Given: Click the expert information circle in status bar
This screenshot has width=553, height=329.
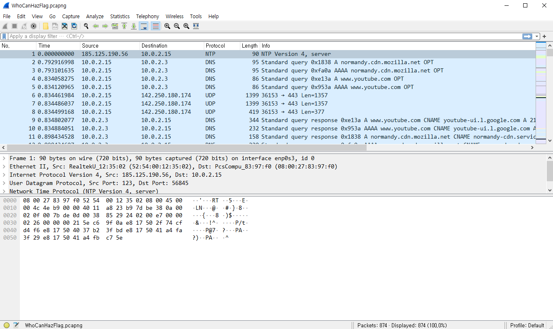Looking at the screenshot, I should (7, 325).
